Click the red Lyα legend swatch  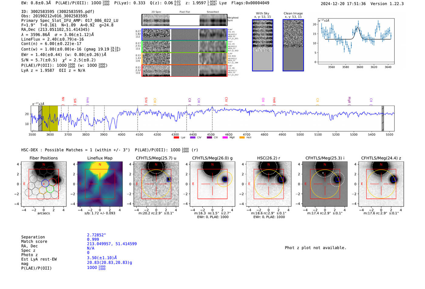point(176,138)
